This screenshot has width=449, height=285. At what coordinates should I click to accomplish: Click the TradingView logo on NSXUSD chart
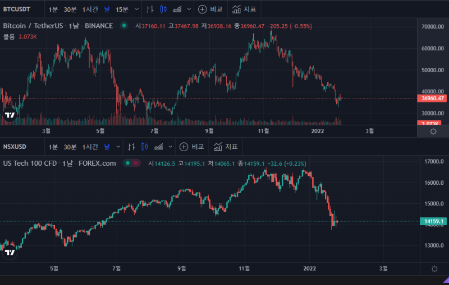10,253
